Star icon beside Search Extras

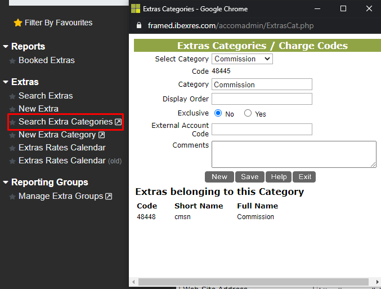point(12,96)
